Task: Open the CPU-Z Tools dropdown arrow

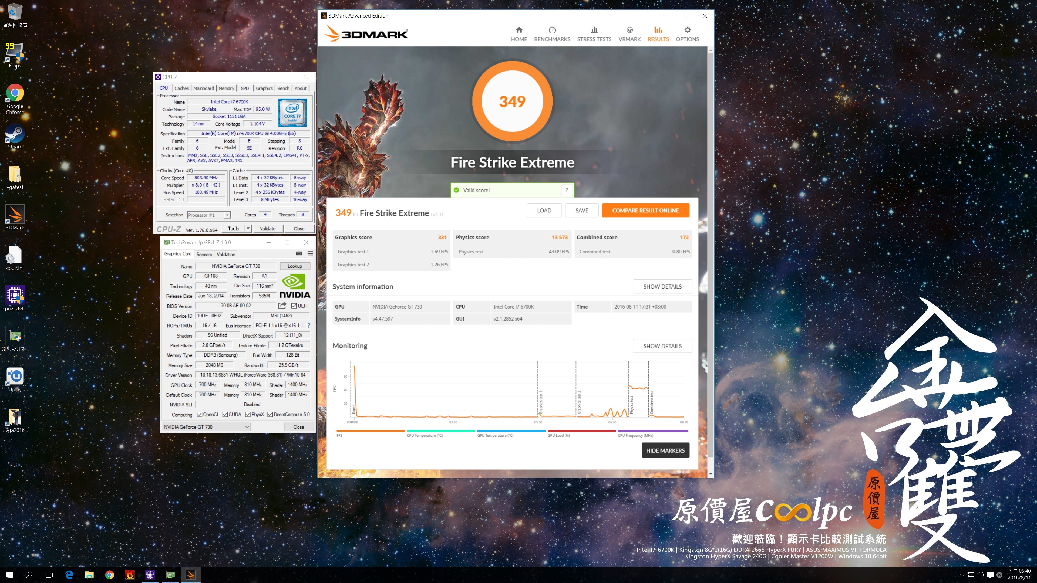Action: pyautogui.click(x=248, y=229)
